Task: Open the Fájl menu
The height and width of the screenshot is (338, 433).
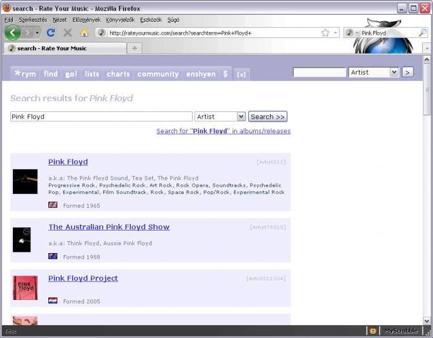Action: 8,20
